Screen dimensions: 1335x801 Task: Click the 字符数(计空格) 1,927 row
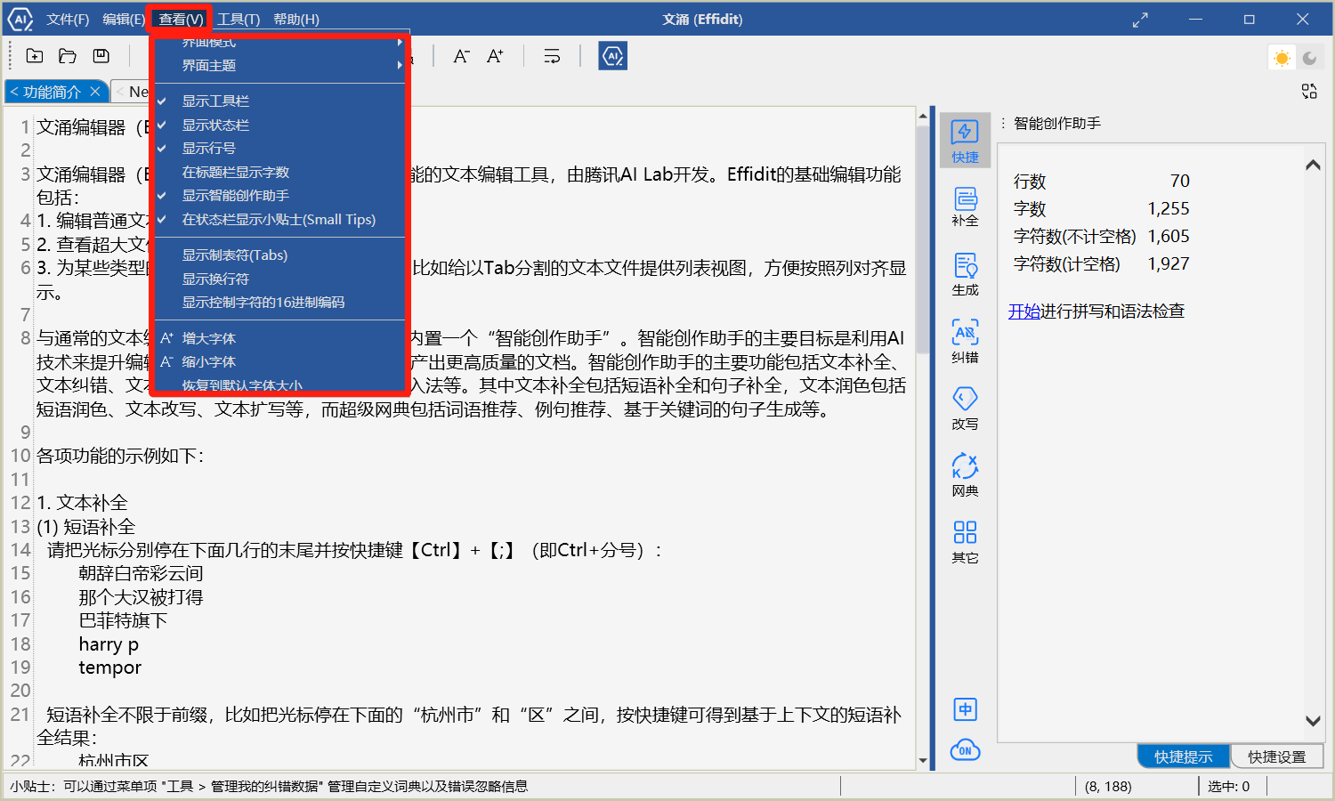(1101, 263)
